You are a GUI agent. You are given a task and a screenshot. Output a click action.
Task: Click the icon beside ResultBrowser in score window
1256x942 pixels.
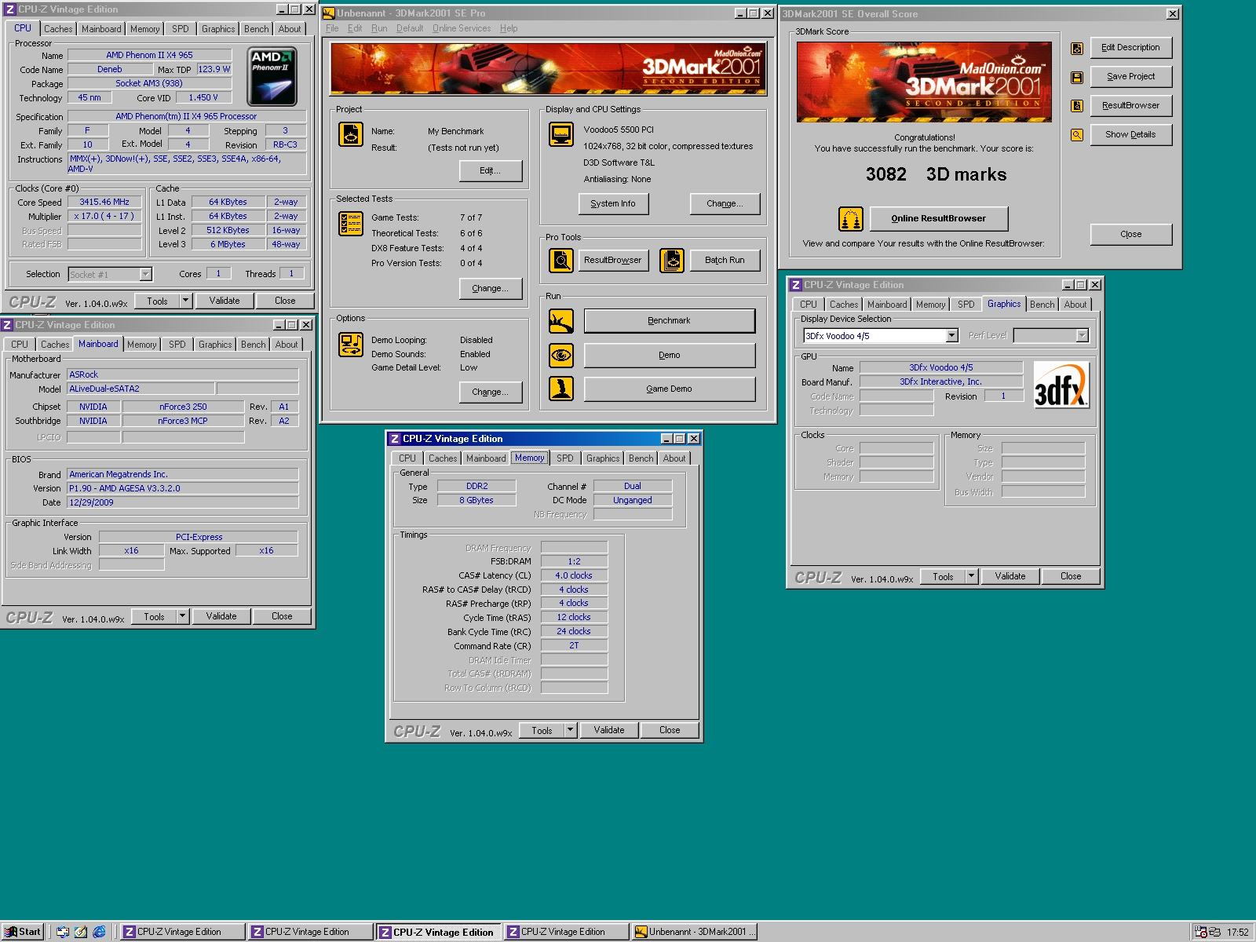(x=1077, y=106)
